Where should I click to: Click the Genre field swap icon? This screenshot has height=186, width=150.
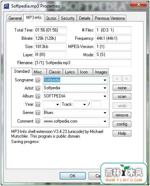(38, 113)
